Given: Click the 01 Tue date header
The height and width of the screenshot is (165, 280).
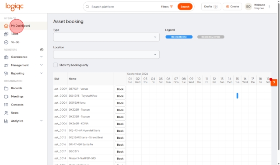Looking at the screenshot, I should pos(130,80).
